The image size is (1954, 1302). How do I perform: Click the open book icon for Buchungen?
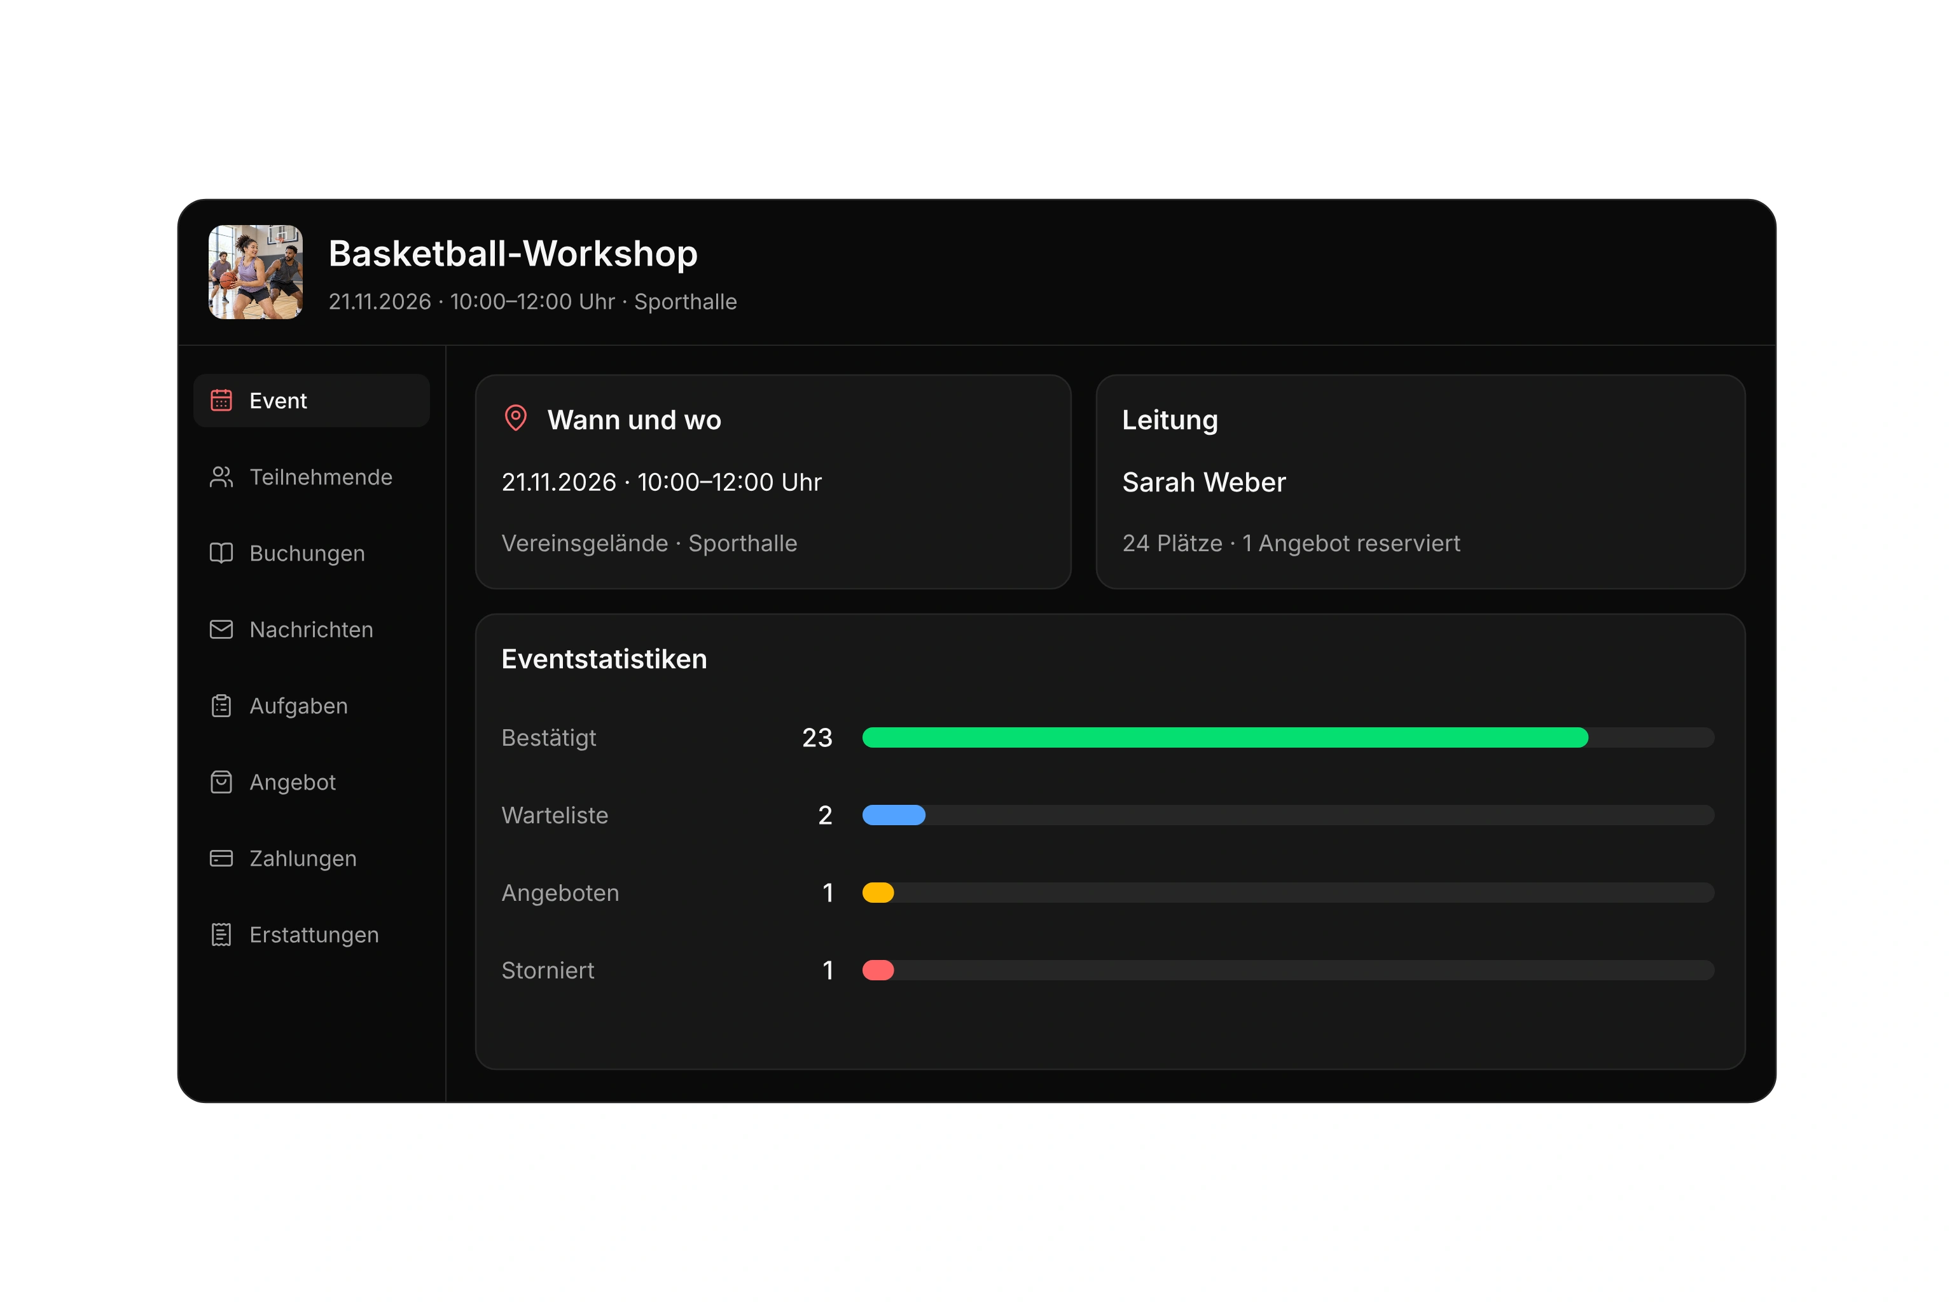point(221,553)
